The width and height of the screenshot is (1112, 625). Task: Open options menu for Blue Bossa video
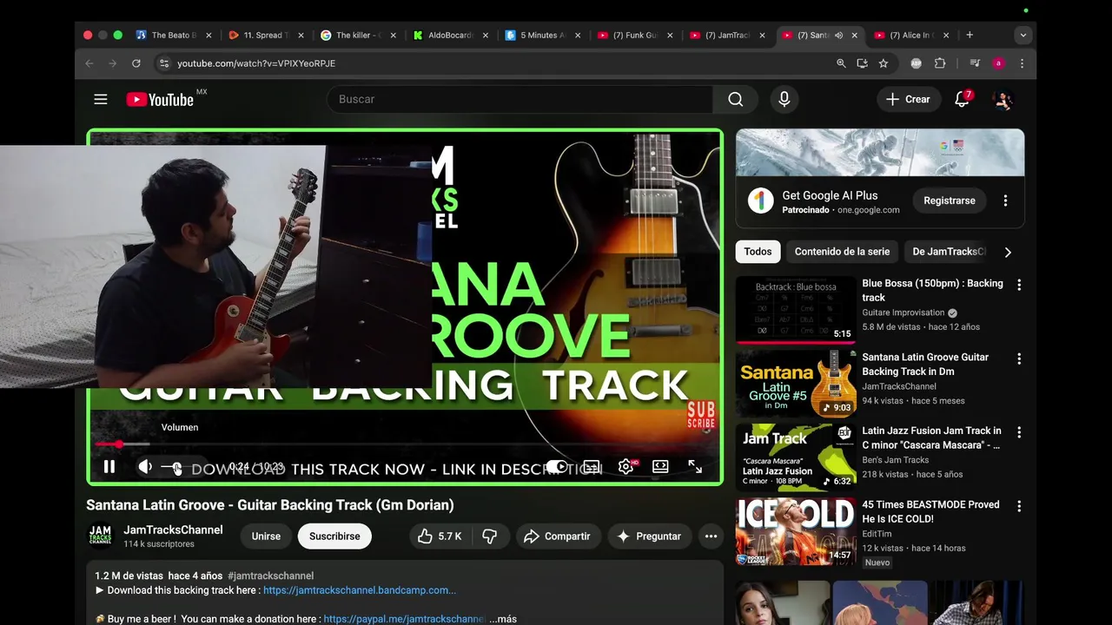pos(1019,285)
